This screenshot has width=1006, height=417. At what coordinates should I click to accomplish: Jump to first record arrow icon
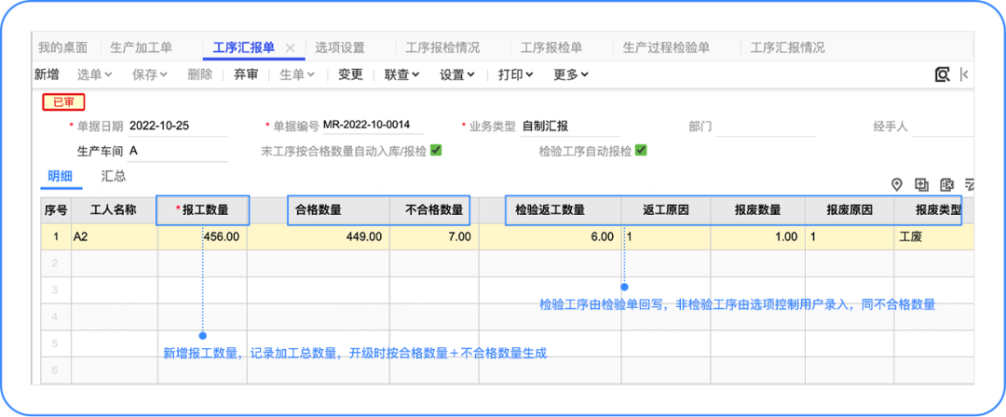click(963, 74)
